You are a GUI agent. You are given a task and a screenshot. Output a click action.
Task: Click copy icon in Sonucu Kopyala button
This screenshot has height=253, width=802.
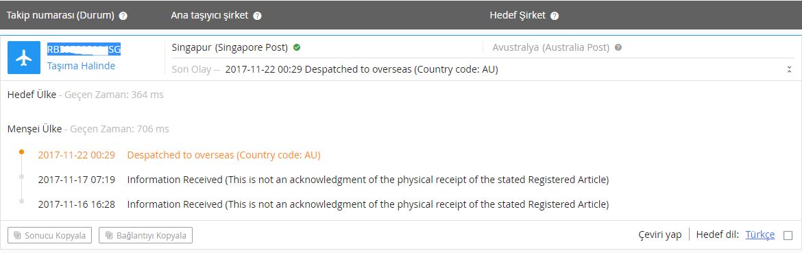click(x=17, y=236)
